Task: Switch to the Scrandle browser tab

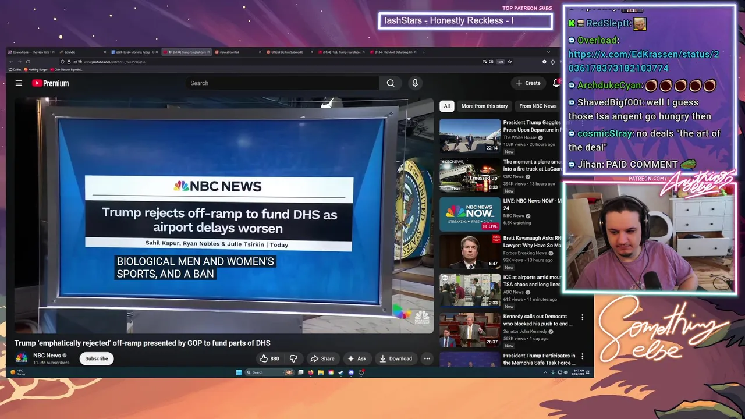Action: pyautogui.click(x=83, y=52)
